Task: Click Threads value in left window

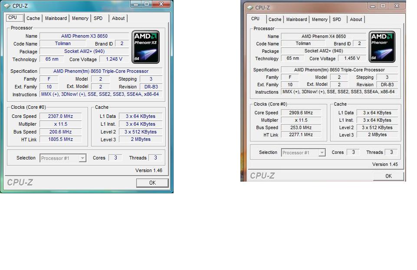Action: point(156,158)
